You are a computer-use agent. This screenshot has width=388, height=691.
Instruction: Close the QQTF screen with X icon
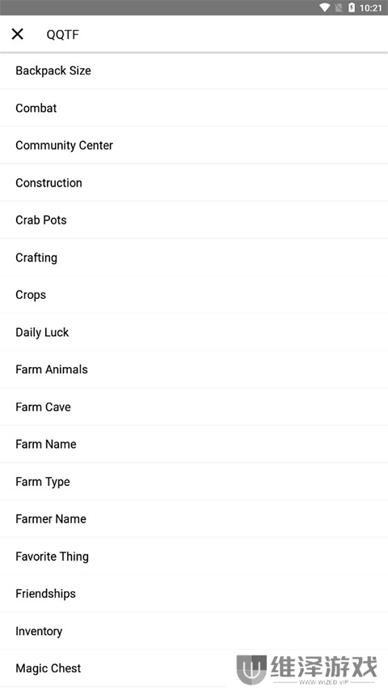tap(18, 34)
